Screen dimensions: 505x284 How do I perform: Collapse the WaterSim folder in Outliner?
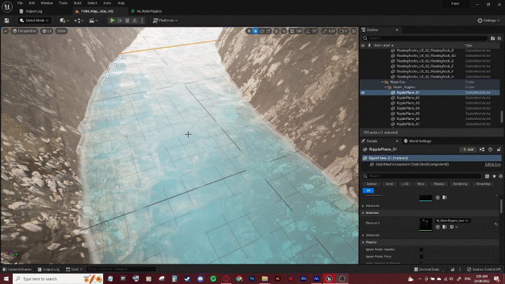click(x=382, y=82)
